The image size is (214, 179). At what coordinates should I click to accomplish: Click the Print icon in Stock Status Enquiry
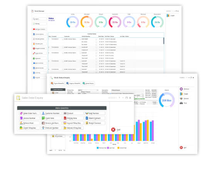point(181,103)
